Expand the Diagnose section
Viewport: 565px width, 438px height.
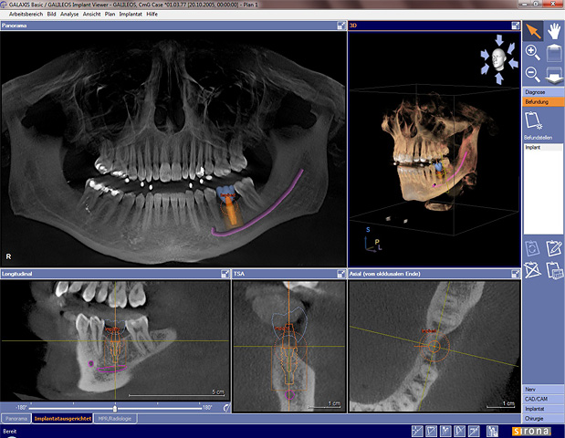[543, 92]
